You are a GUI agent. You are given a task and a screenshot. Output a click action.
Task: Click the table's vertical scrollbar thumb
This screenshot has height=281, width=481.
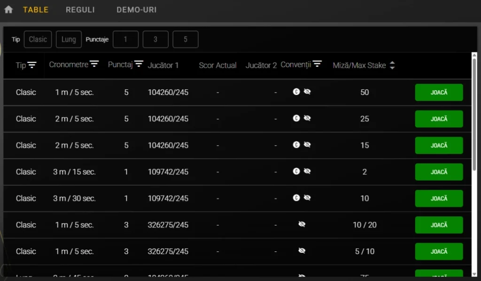(474, 114)
